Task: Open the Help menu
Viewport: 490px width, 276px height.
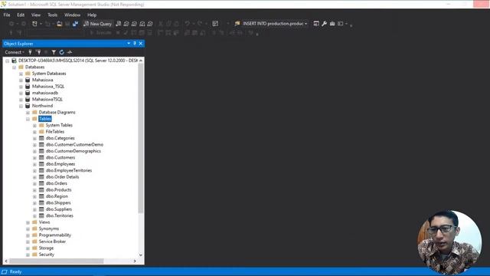Action: [92, 15]
